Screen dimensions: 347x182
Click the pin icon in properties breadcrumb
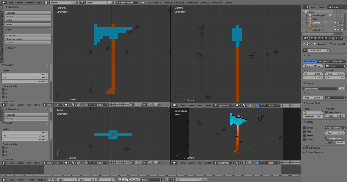point(305,44)
